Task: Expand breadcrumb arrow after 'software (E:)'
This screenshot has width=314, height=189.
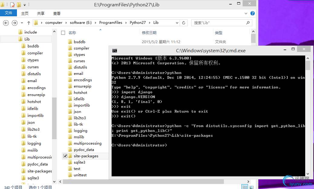Action: click(x=95, y=23)
